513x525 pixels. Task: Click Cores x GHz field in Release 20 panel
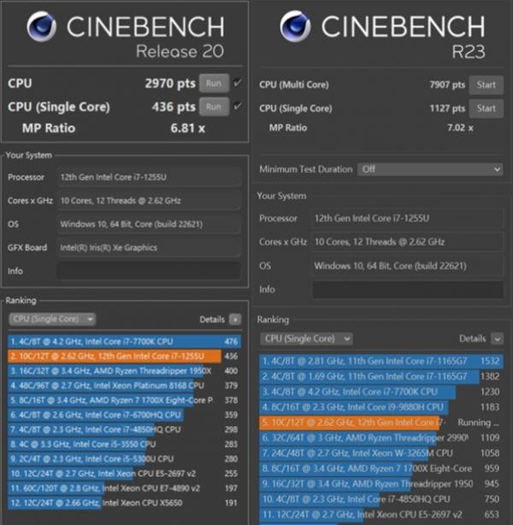point(149,201)
